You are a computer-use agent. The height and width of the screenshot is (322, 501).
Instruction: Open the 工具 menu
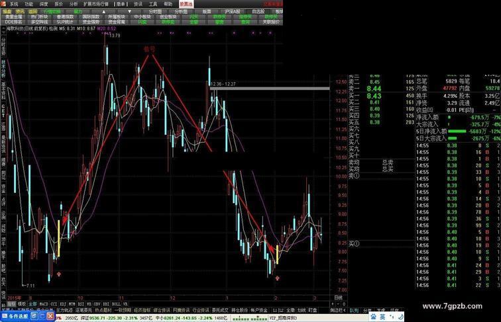pos(153,4)
